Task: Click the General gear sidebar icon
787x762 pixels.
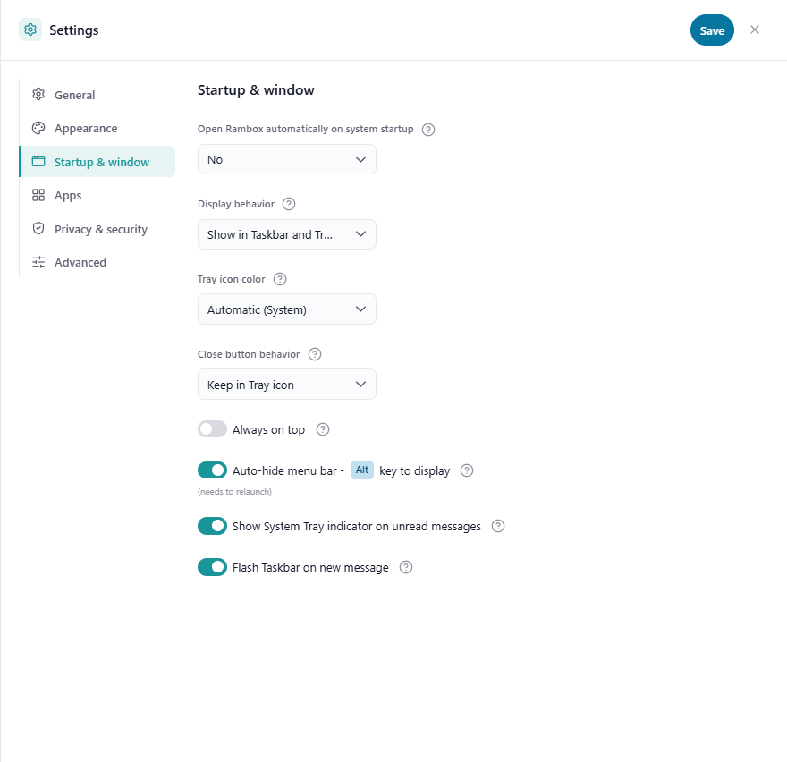Action: click(38, 95)
